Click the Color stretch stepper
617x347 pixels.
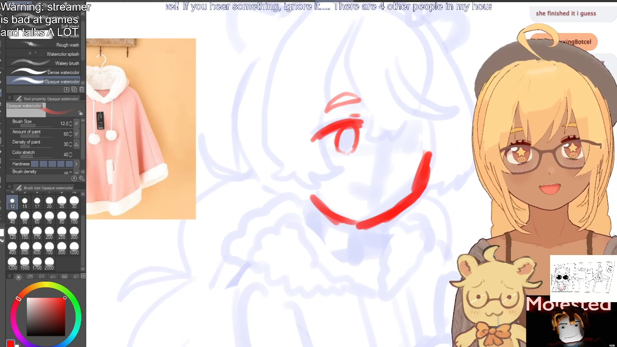(x=71, y=154)
